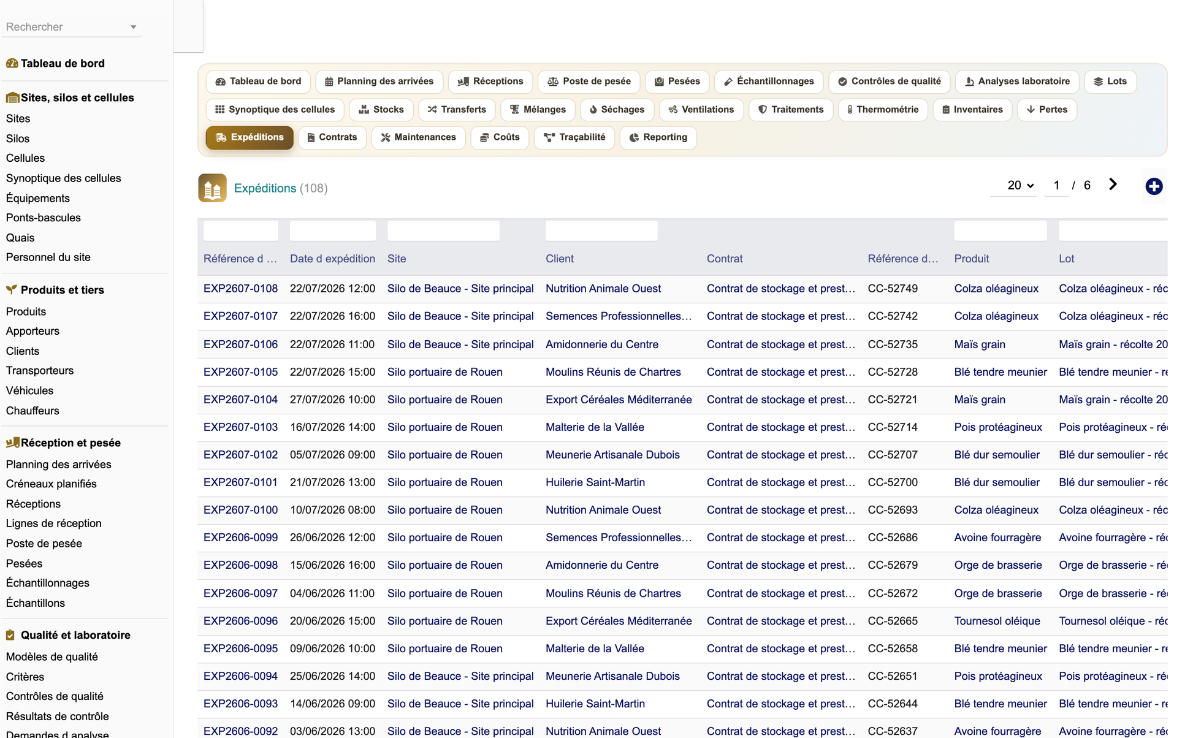Open expedition EXP2607-0104

pos(240,400)
